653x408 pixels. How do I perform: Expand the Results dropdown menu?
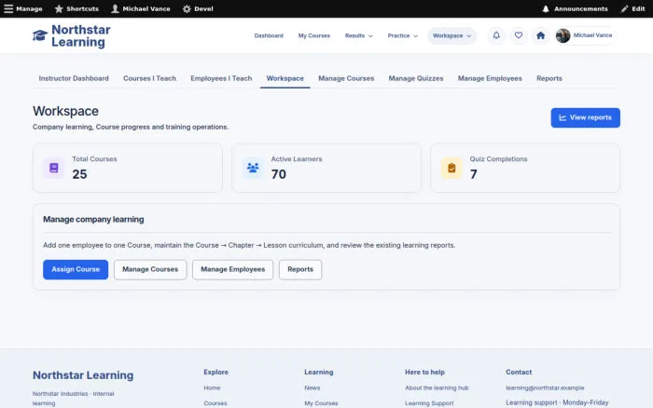(358, 35)
